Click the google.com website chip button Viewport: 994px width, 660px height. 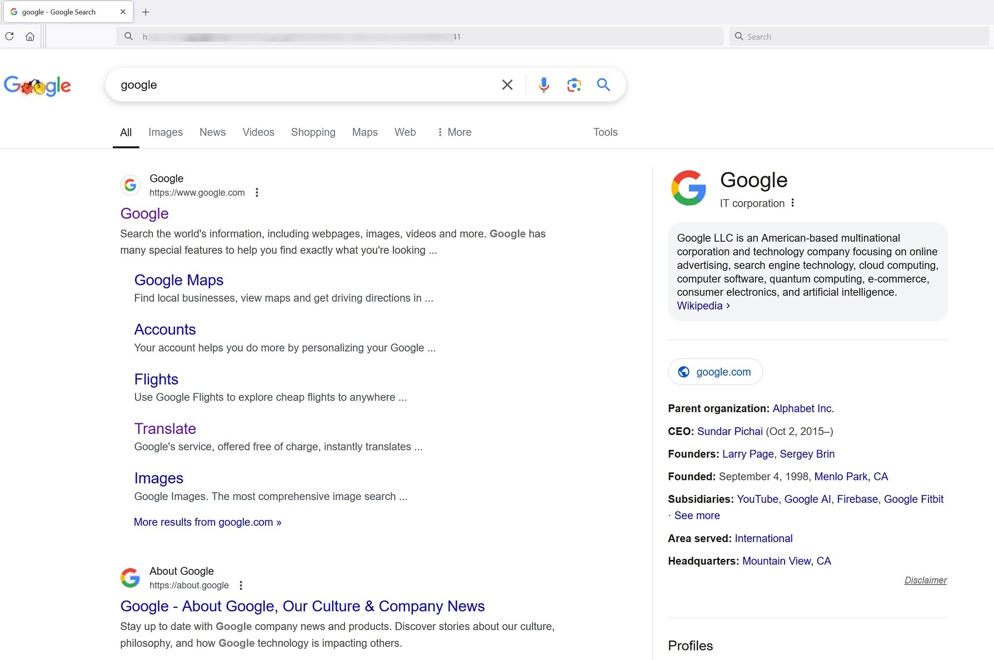[715, 372]
